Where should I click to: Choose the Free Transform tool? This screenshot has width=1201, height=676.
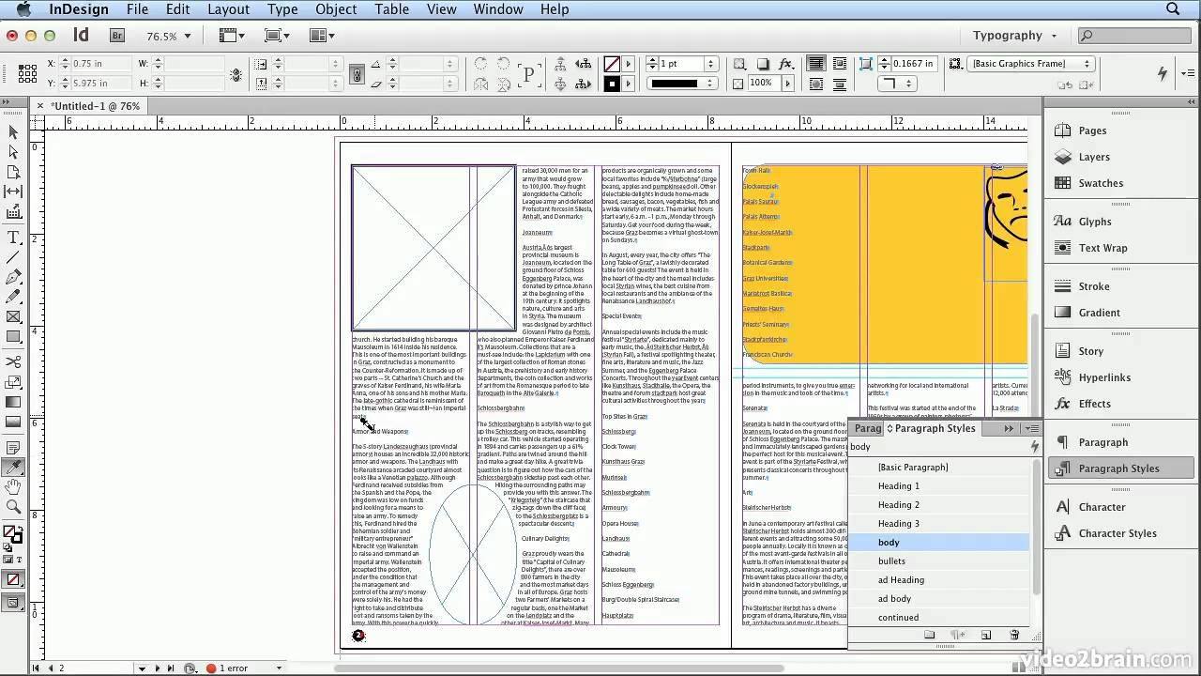point(13,382)
